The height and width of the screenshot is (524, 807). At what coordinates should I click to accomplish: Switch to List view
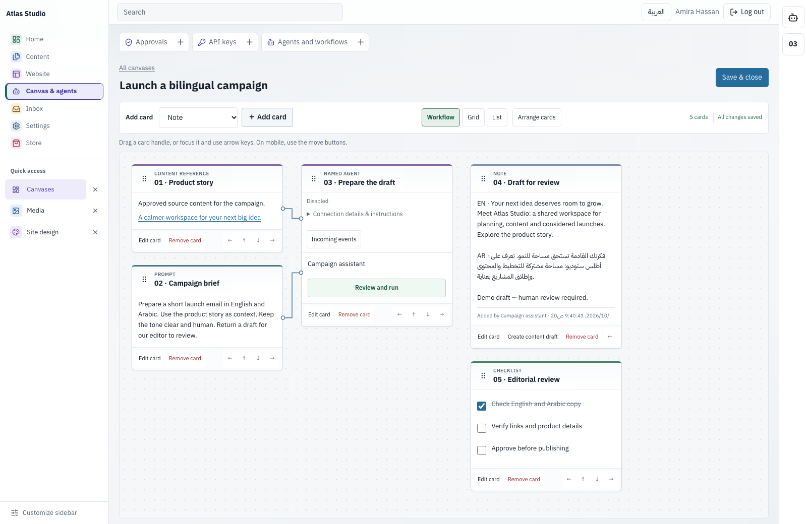[497, 117]
